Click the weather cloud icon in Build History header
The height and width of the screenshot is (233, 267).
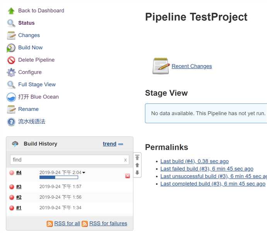(x=15, y=144)
